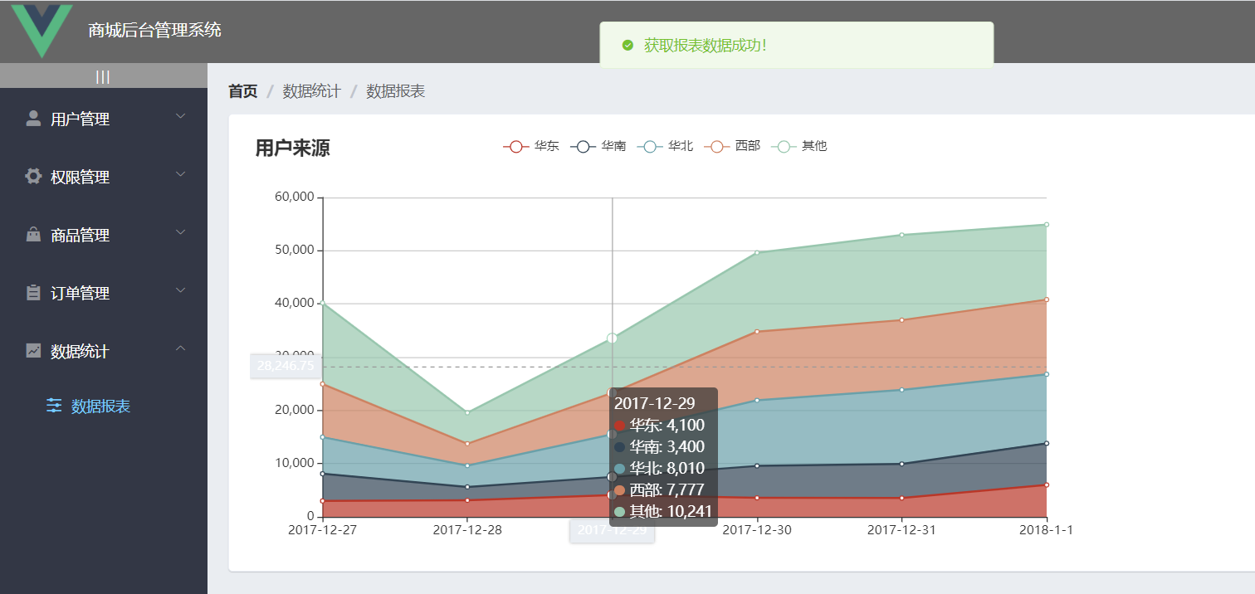The image size is (1255, 594).
Task: Click the 20,000 y-axis label
Action: (x=294, y=410)
